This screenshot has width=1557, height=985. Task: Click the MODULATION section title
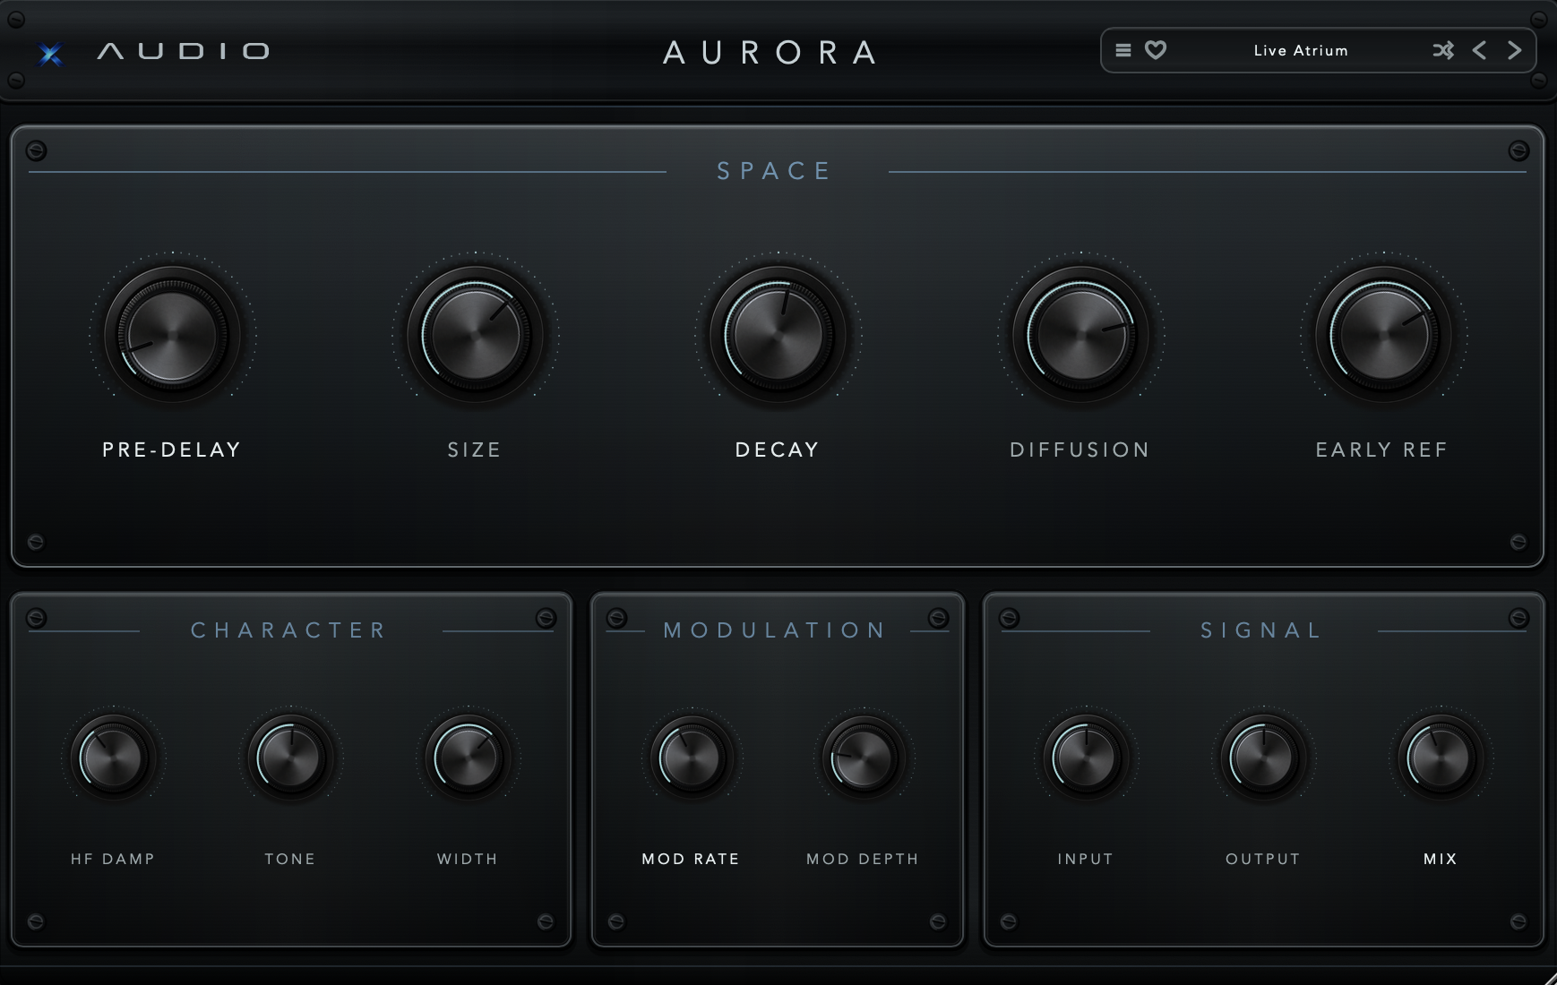click(x=776, y=630)
